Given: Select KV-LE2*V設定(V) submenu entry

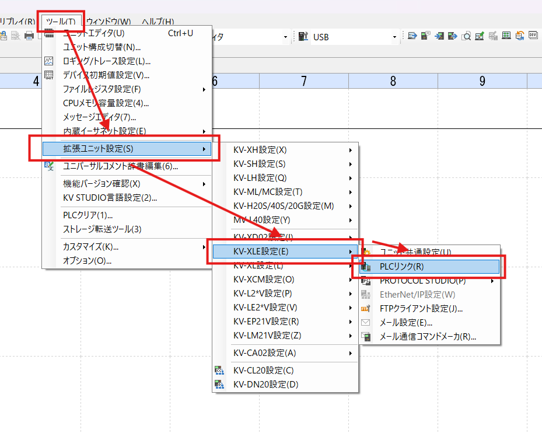Looking at the screenshot, I should tap(285, 308).
